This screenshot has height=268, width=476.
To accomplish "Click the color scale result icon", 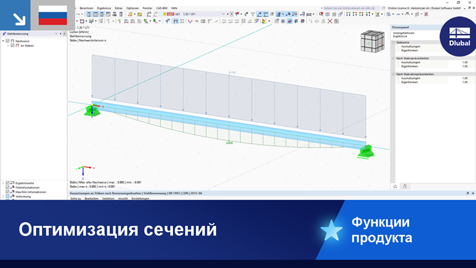I will point(264,21).
